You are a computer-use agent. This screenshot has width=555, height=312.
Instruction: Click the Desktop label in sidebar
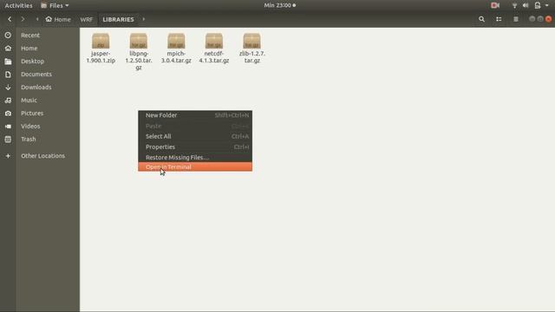[x=33, y=62]
